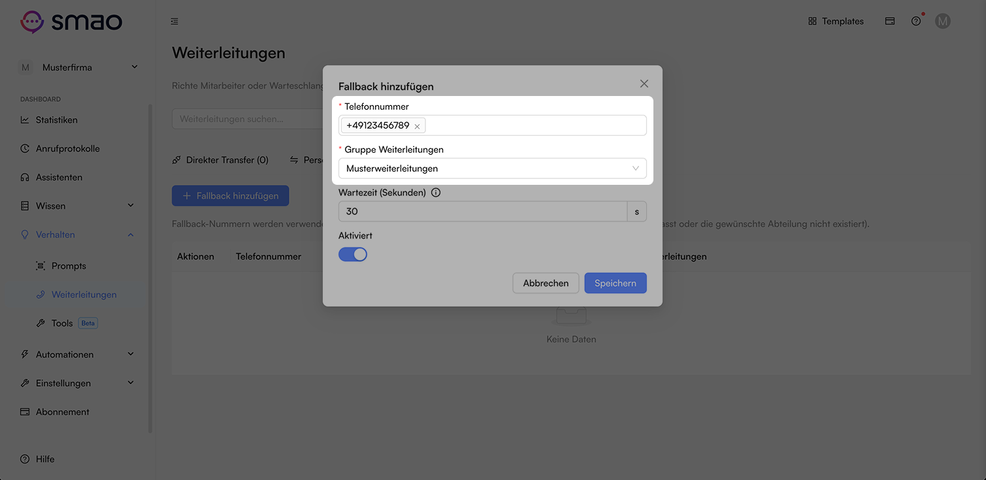
Task: Click Musterfirma avatar M in sidebar
Action: coord(25,67)
